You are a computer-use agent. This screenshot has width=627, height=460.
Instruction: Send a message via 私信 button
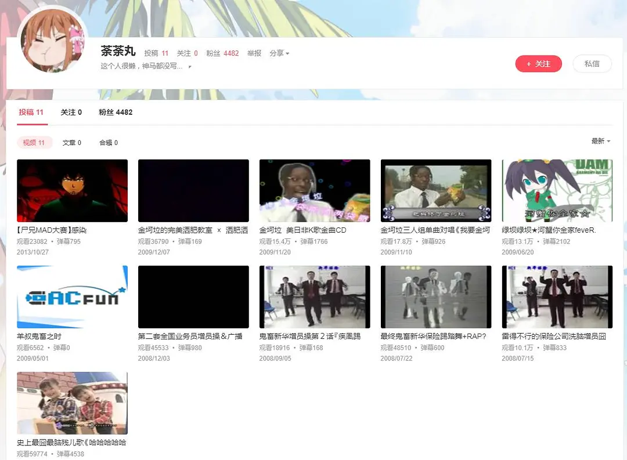592,64
